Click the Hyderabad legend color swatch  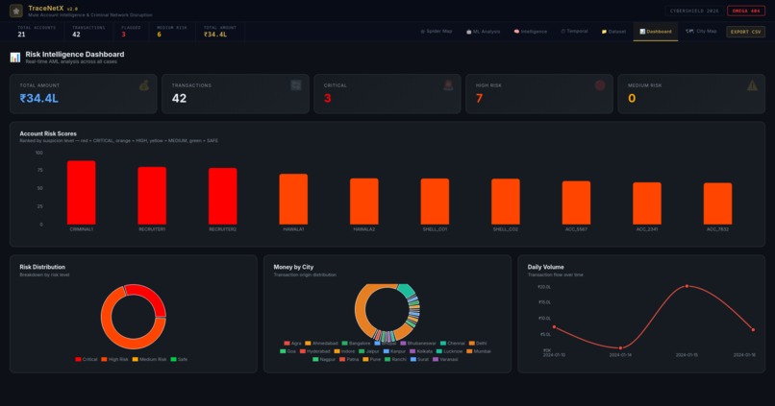[303, 351]
